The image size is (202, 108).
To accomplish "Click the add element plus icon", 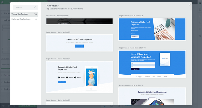I will 200,9.
